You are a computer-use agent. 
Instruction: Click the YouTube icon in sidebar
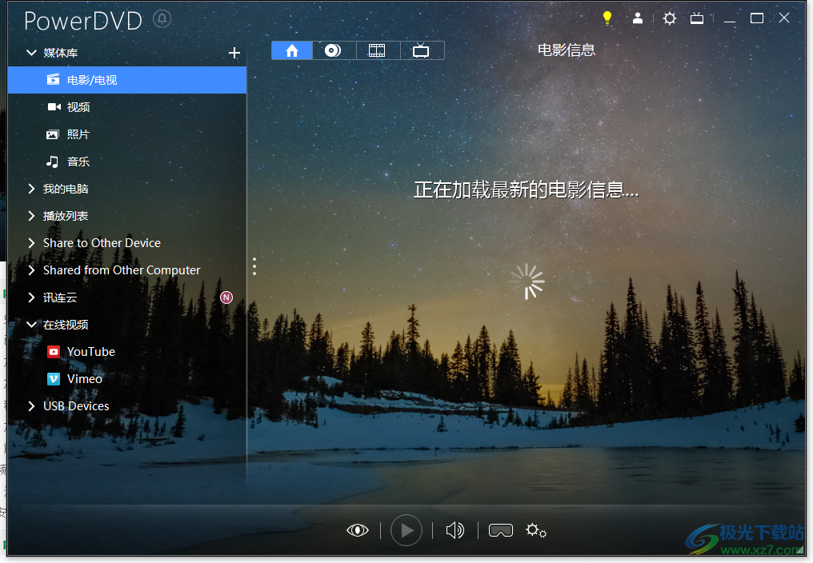[54, 352]
